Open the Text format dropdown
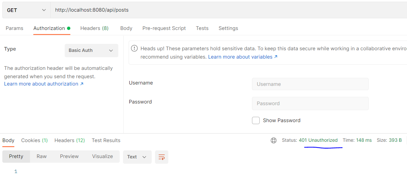This screenshot has height=193, width=407. click(137, 157)
